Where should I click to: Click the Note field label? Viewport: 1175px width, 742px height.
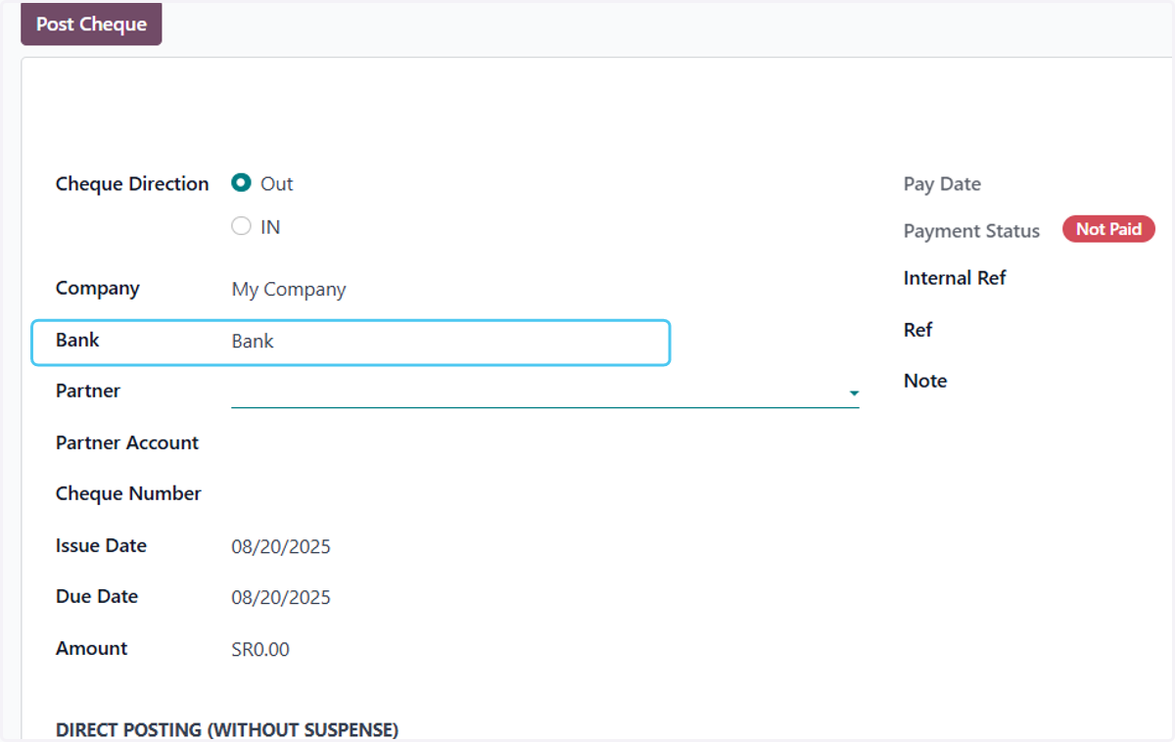925,381
